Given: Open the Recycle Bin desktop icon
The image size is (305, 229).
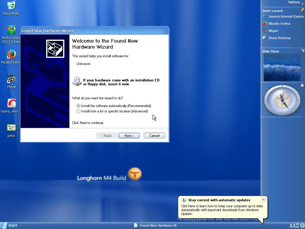Looking at the screenshot, I should coord(11,8).
